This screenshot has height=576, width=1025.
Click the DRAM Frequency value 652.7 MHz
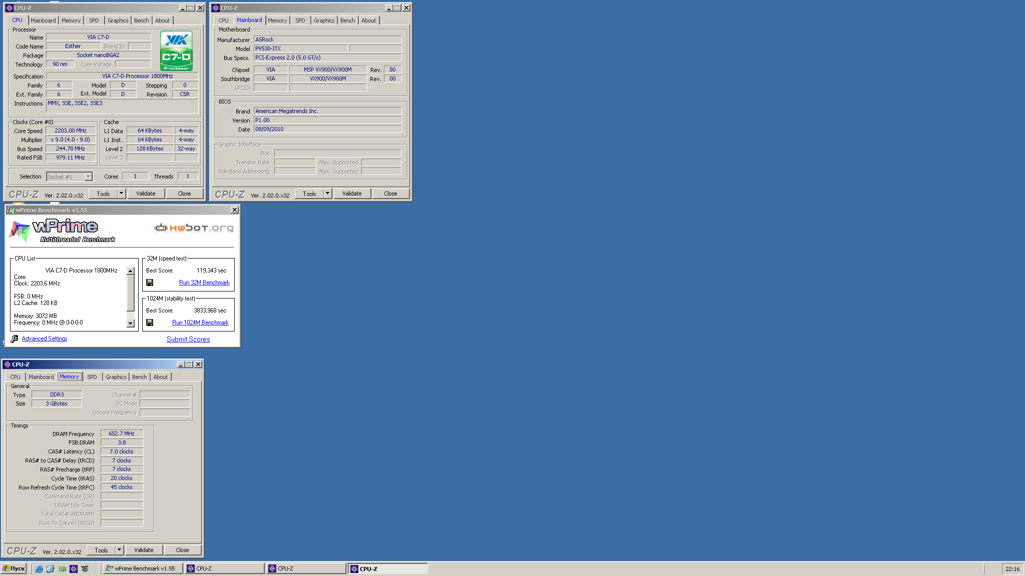click(122, 433)
